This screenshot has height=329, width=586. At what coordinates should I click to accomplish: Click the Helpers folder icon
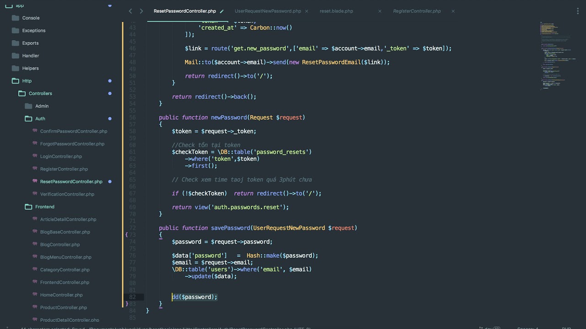click(15, 68)
